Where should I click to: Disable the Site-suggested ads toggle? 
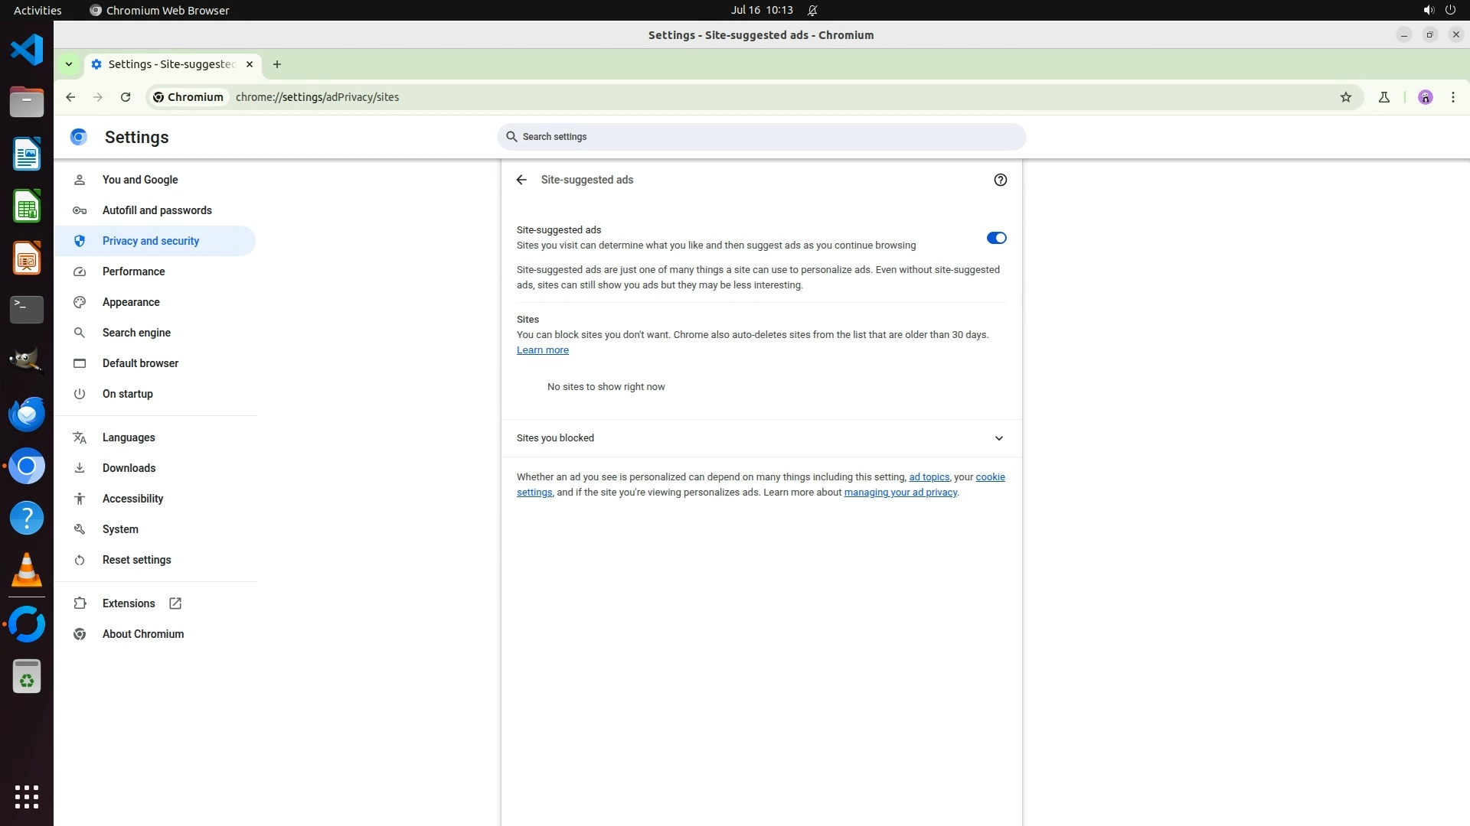coord(996,238)
